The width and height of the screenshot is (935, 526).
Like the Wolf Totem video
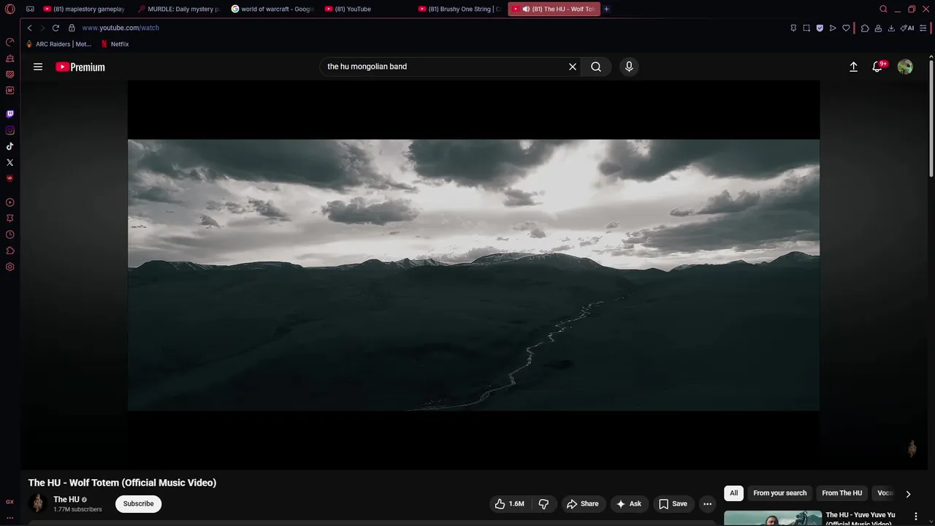tap(510, 503)
